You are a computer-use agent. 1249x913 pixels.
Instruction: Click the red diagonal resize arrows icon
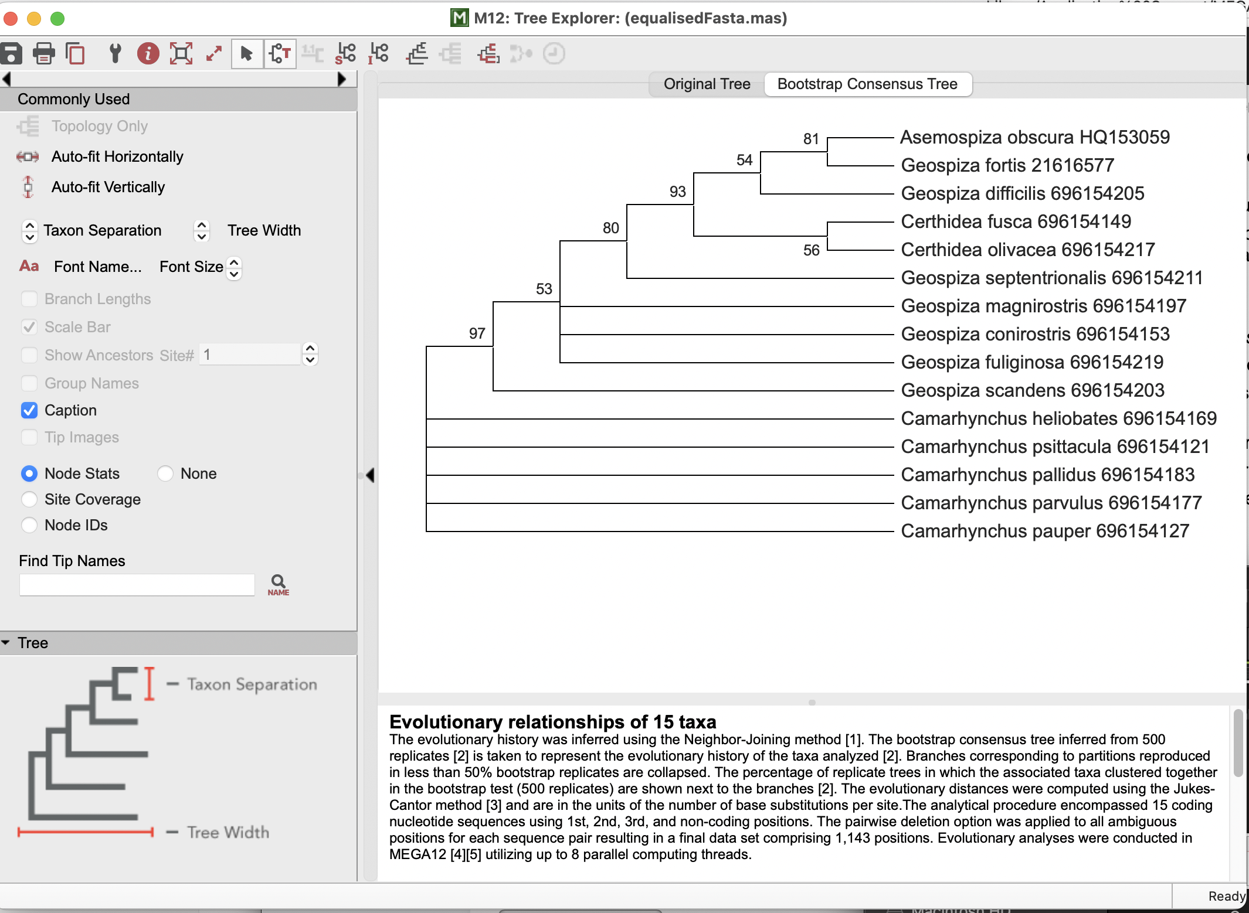click(214, 53)
